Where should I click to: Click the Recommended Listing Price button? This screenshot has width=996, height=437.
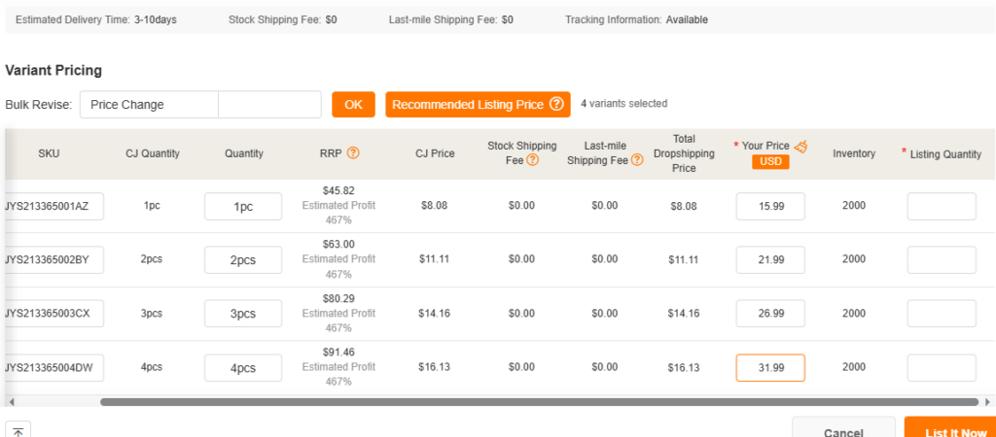pos(478,105)
